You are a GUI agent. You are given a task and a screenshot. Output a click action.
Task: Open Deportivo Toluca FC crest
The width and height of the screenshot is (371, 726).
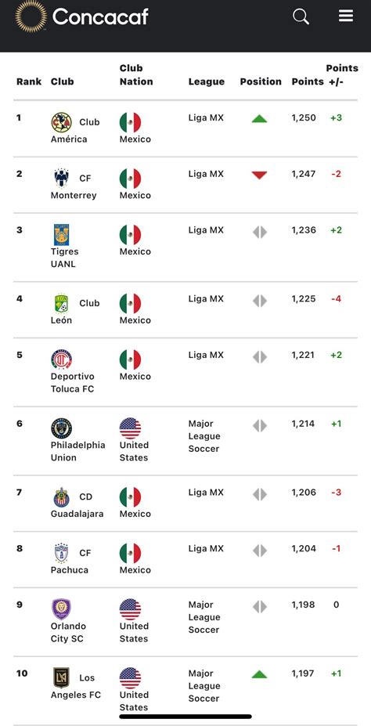pyautogui.click(x=61, y=359)
